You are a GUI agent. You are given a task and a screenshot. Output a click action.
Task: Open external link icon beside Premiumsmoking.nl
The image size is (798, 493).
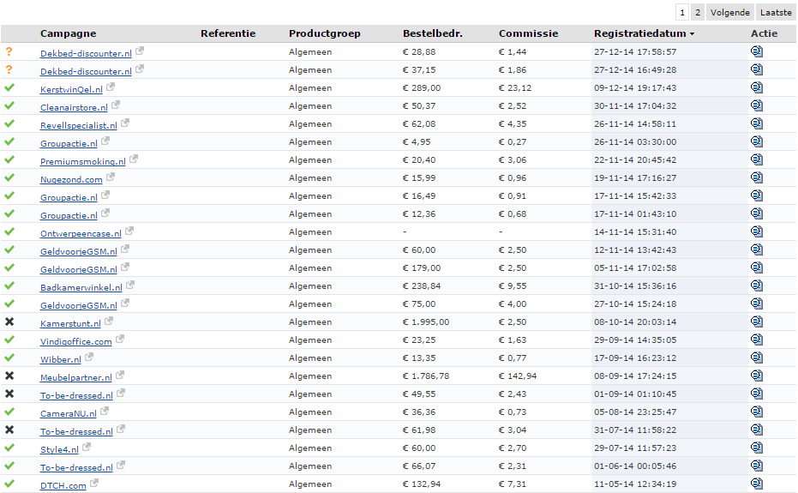click(134, 159)
